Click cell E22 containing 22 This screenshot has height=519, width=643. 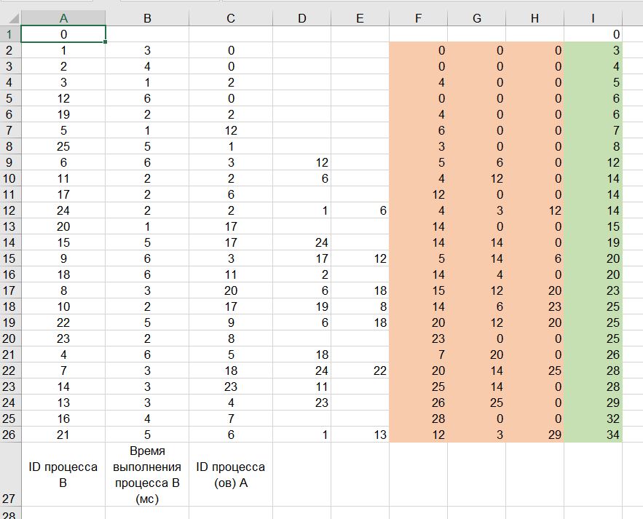coord(360,371)
